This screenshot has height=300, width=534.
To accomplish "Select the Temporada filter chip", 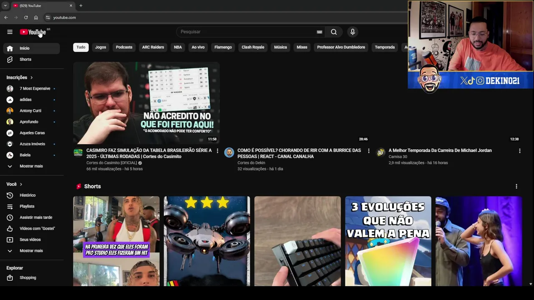I will pyautogui.click(x=385, y=47).
